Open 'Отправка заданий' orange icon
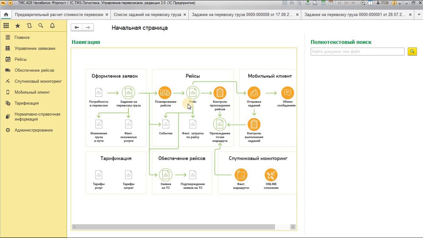This screenshot has height=238, width=423. pos(254,93)
